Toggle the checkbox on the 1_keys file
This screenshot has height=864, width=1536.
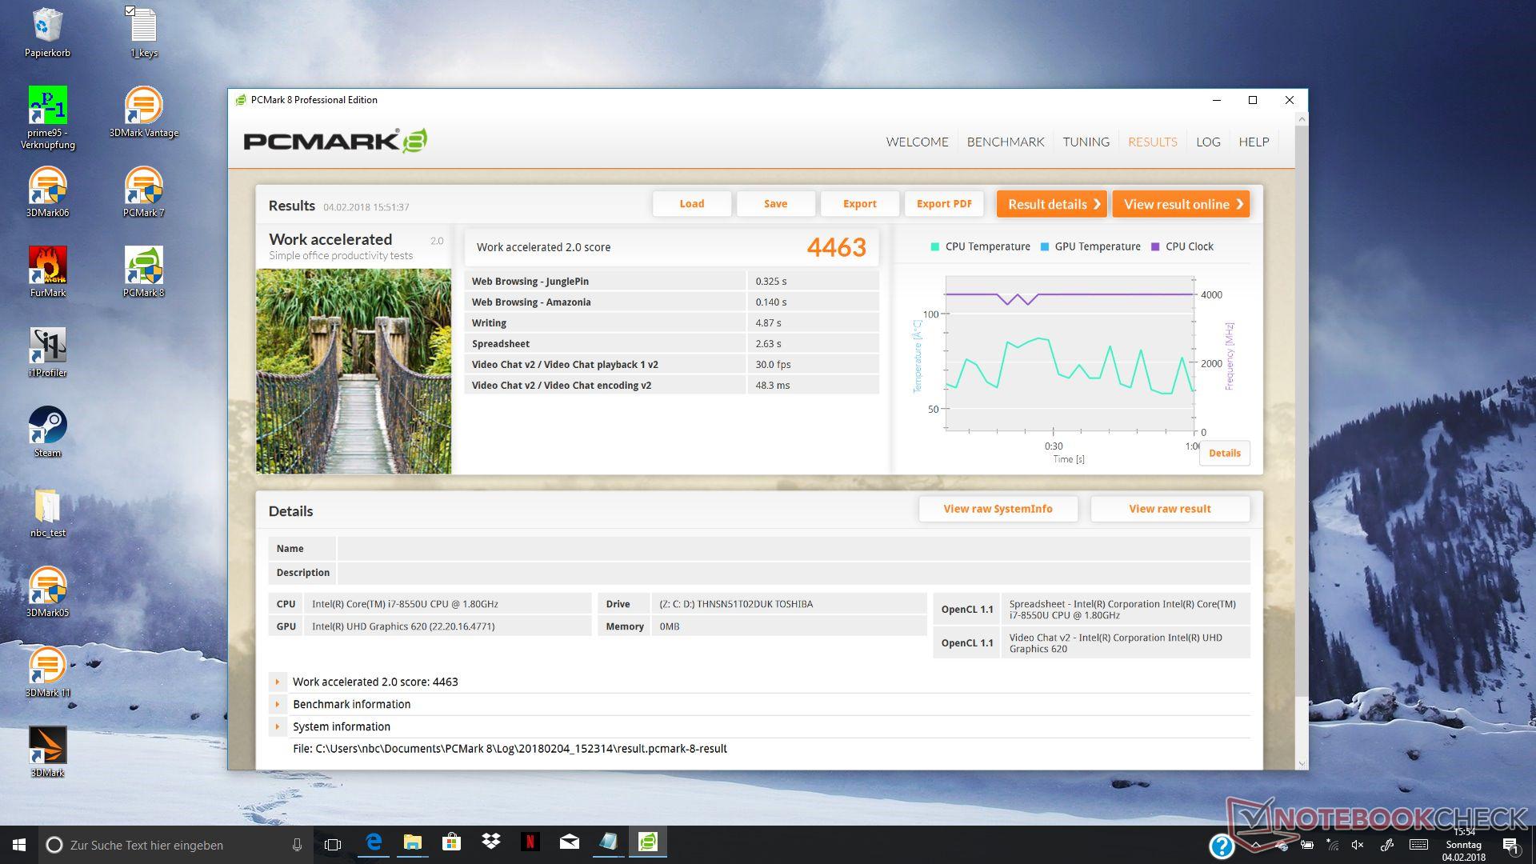point(130,11)
